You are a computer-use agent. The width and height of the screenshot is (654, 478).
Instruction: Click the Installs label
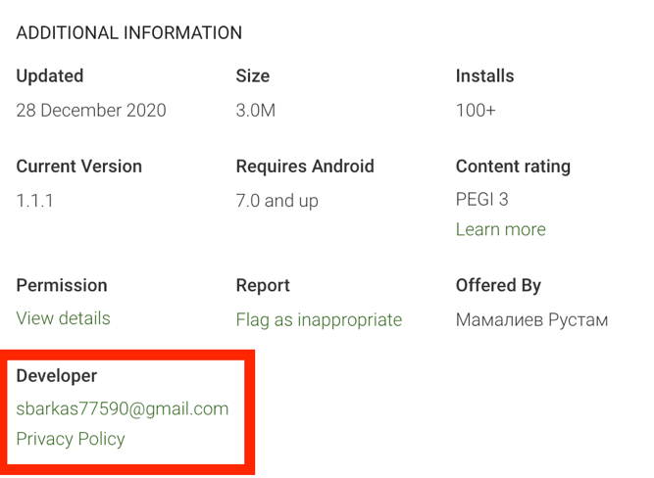click(484, 76)
